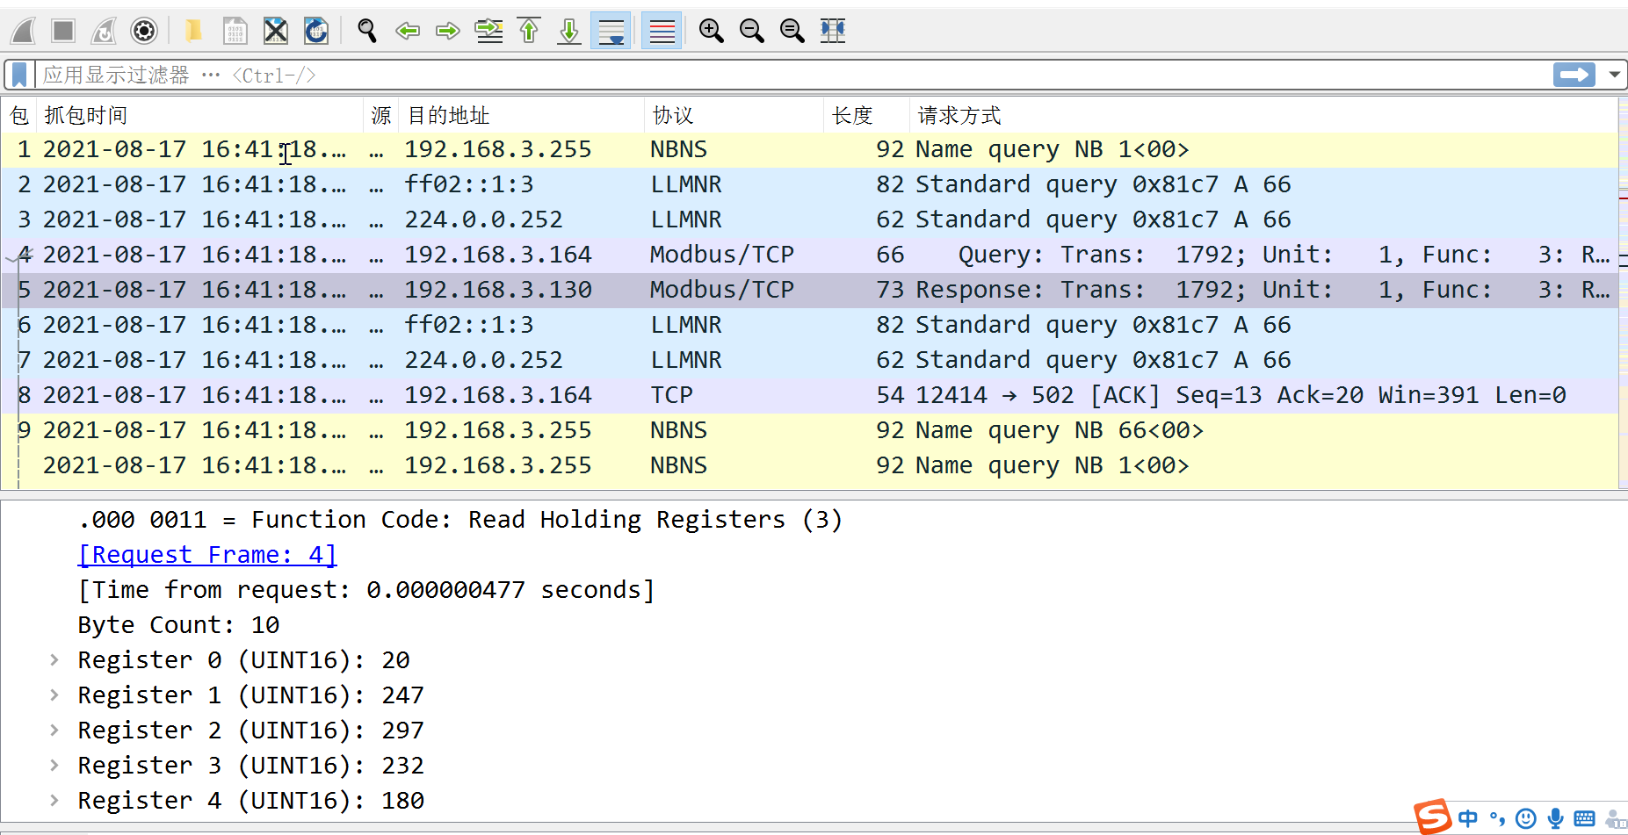Stop the running packet capture
The image size is (1628, 835).
(63, 31)
